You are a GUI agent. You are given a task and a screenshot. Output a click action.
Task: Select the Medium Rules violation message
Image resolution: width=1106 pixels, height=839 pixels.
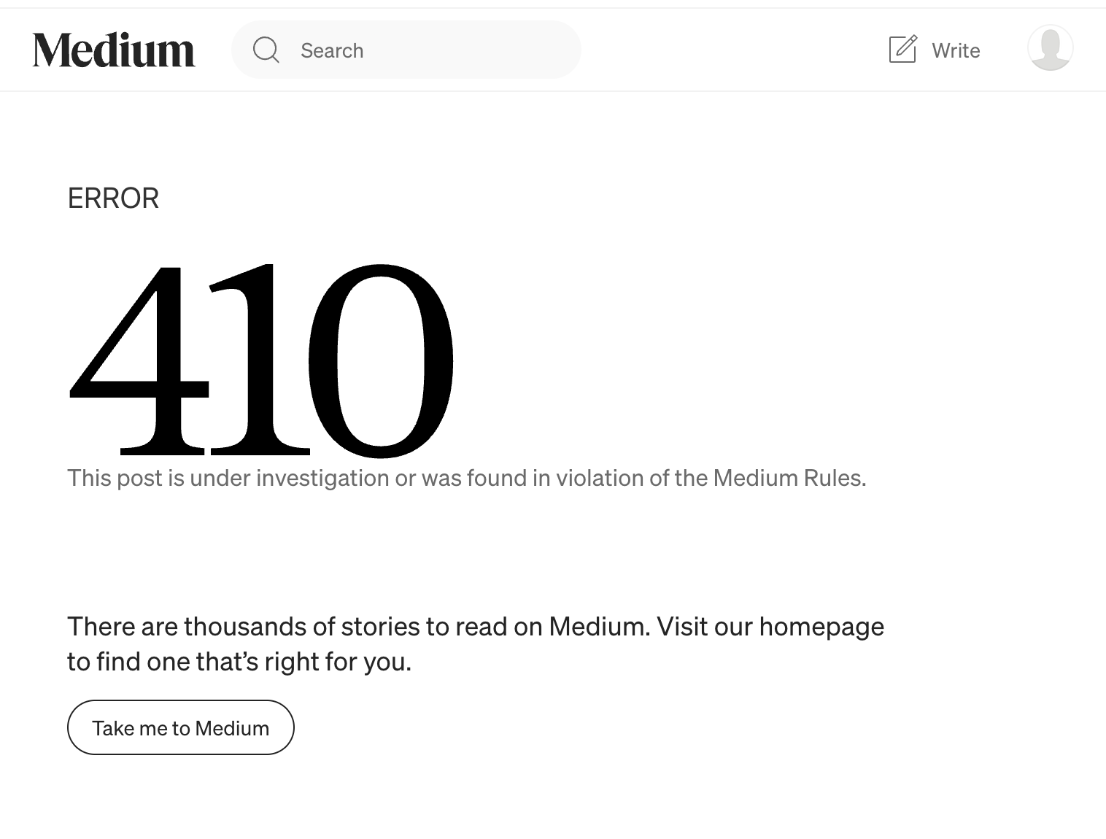467,478
